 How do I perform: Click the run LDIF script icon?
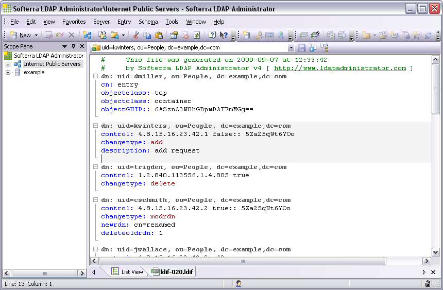pos(313,48)
